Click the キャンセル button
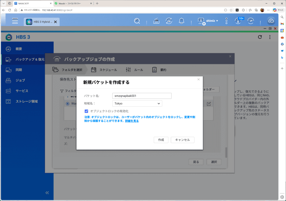This screenshot has width=286, height=201. tap(183, 140)
